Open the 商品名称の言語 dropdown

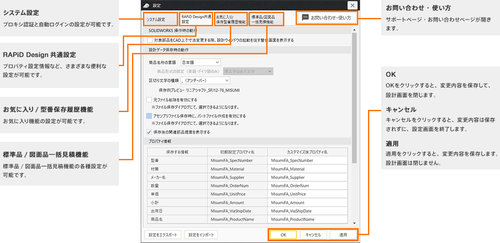(x=201, y=62)
